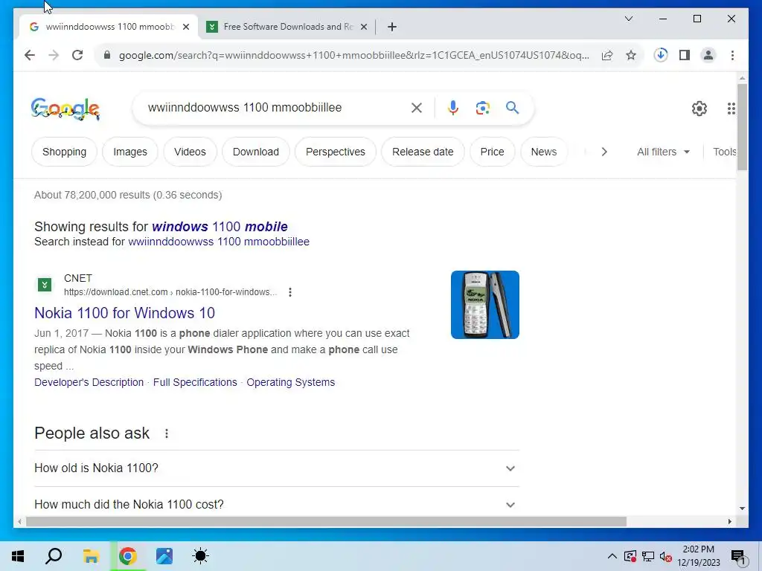Open Full Specifications sitelink
762x571 pixels.
click(x=195, y=382)
